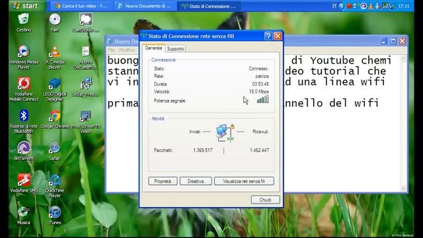Click the Windows Messenger tray icon
This screenshot has height=238, width=423.
pyautogui.click(x=378, y=6)
